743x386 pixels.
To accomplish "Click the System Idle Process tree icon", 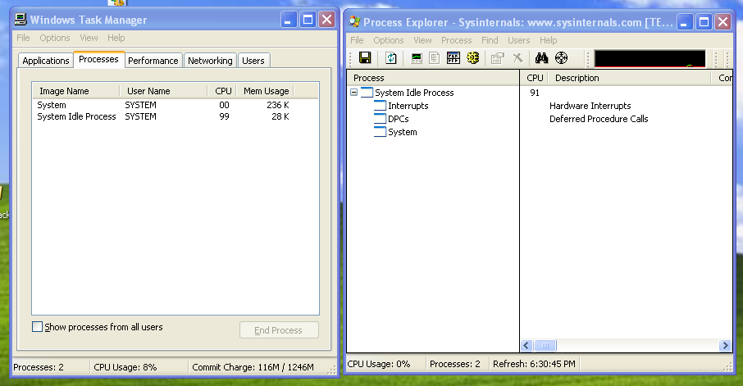I will pyautogui.click(x=367, y=93).
